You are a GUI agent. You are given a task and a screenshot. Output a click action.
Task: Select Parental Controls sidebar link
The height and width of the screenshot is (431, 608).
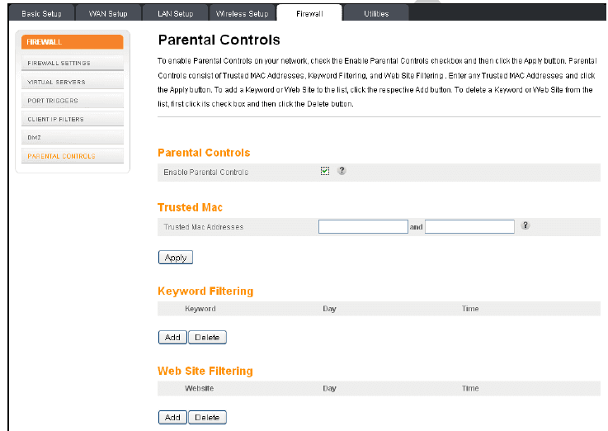[70, 155]
